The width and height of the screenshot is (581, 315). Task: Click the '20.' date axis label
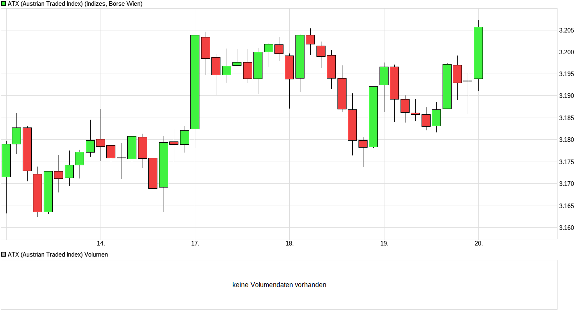click(x=478, y=243)
